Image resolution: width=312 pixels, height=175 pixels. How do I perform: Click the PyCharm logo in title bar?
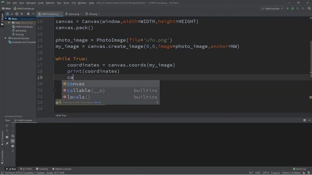point(3,3)
